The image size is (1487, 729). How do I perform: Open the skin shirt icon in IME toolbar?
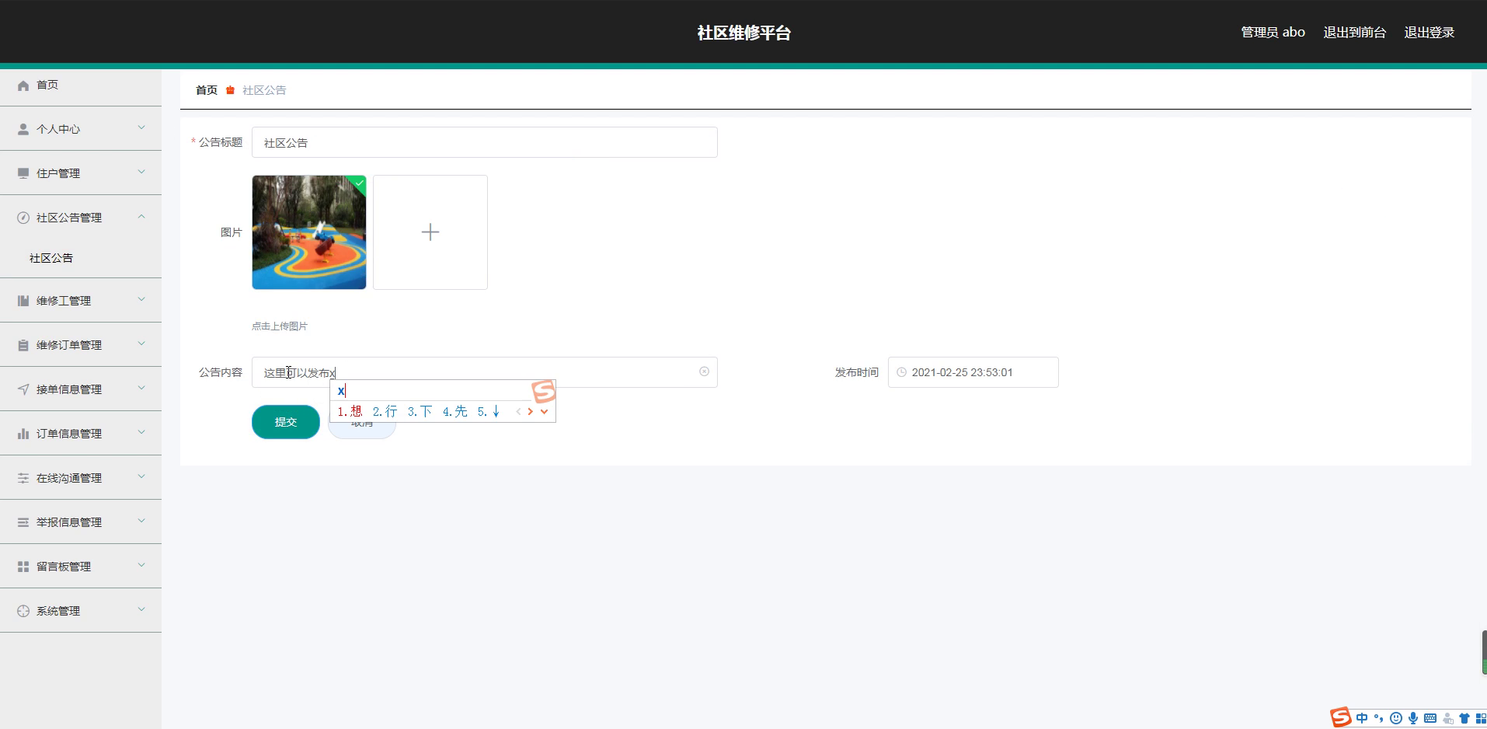[1464, 718]
